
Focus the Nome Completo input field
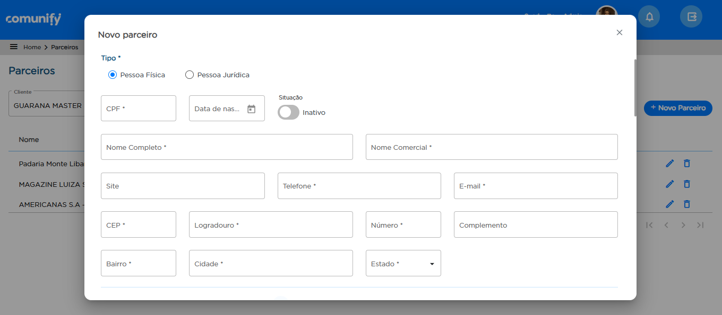coord(227,147)
